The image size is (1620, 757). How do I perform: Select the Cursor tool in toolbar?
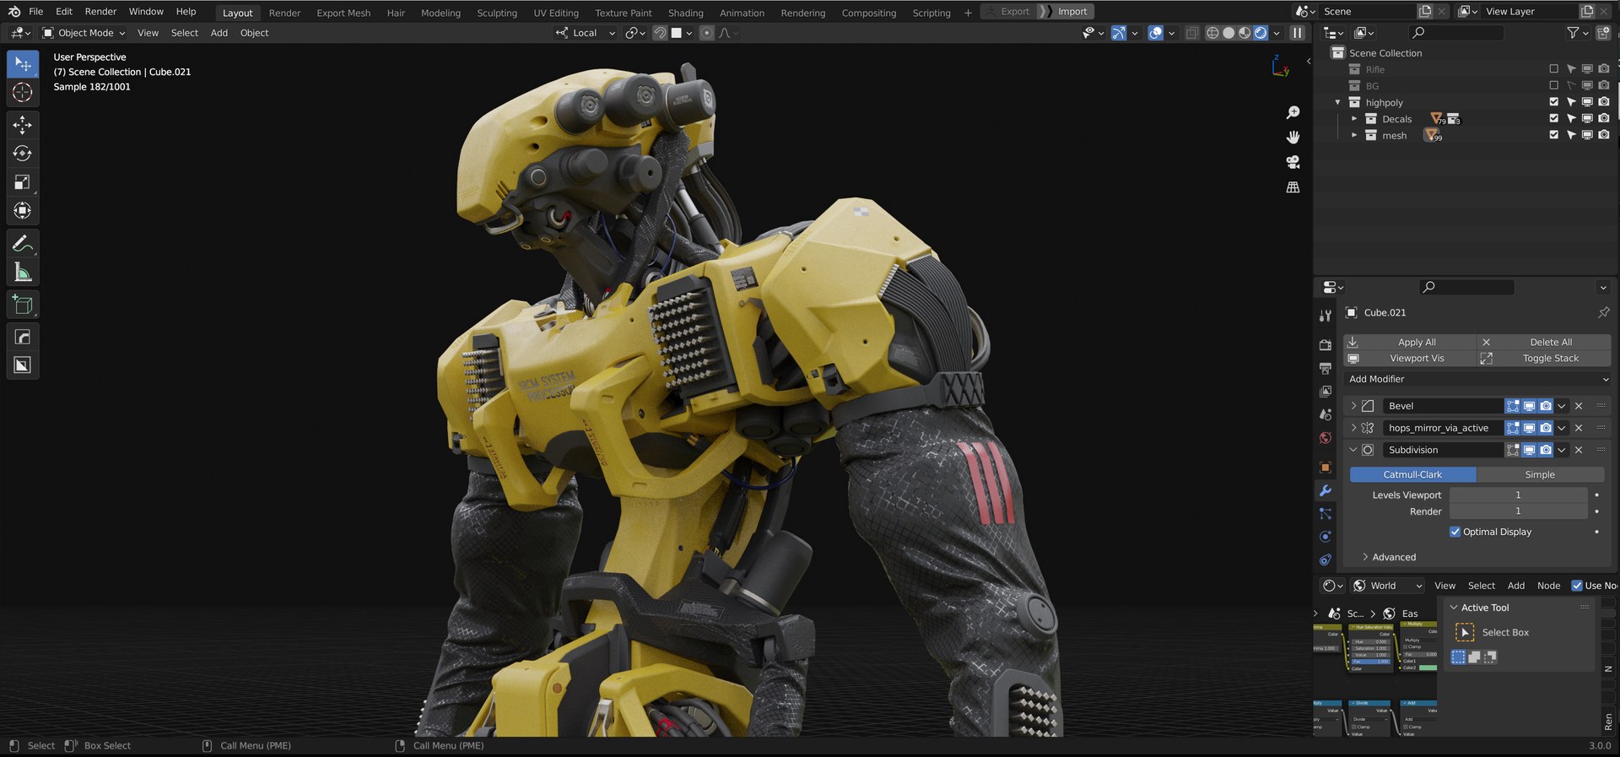click(x=23, y=93)
